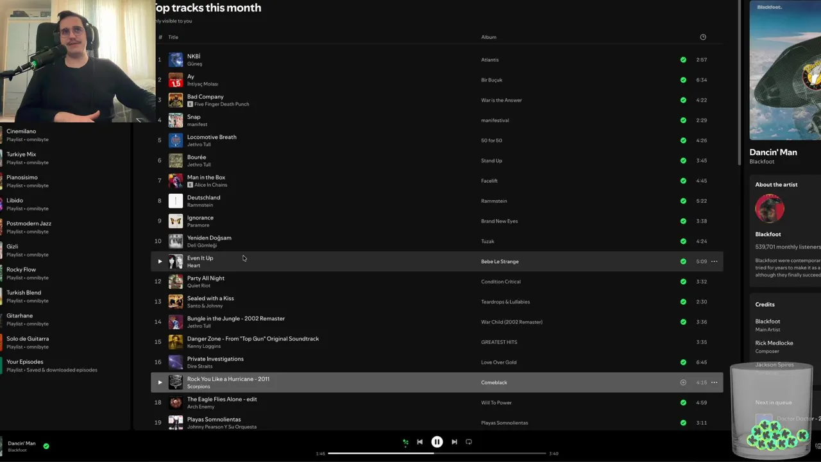This screenshot has height=462, width=821.
Task: Click the duration clock column header icon
Action: tap(703, 37)
